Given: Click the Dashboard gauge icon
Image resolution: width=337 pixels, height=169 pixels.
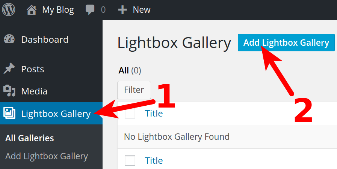Looking at the screenshot, I should 9,40.
